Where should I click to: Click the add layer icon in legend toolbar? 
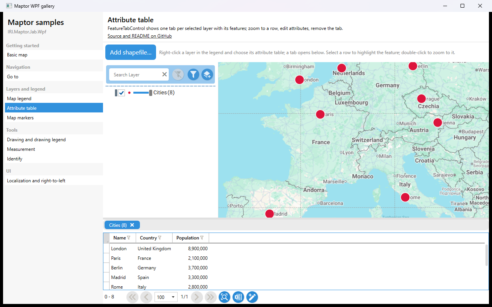207,74
